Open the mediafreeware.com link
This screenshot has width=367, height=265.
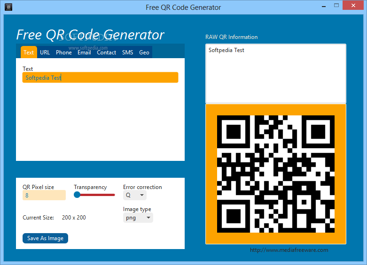tap(289, 250)
